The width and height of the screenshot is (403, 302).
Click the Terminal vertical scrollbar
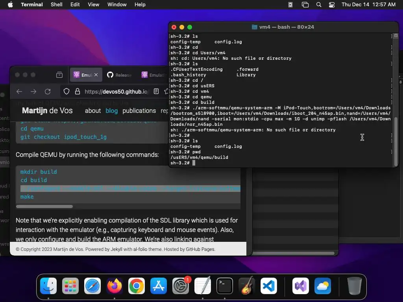click(396, 141)
